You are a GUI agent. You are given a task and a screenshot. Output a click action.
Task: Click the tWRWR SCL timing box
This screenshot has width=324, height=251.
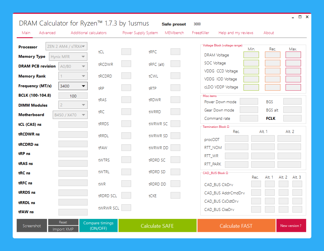coord(126,208)
